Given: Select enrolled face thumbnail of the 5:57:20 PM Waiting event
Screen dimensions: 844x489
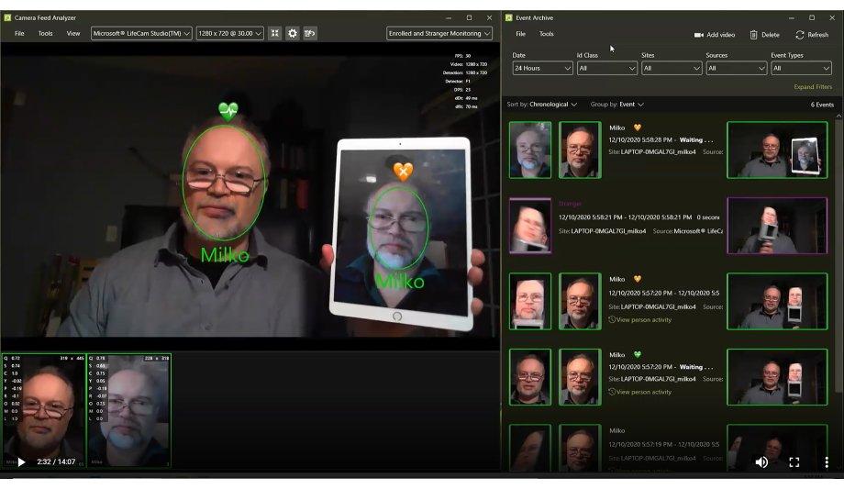Looking at the screenshot, I should (580, 376).
